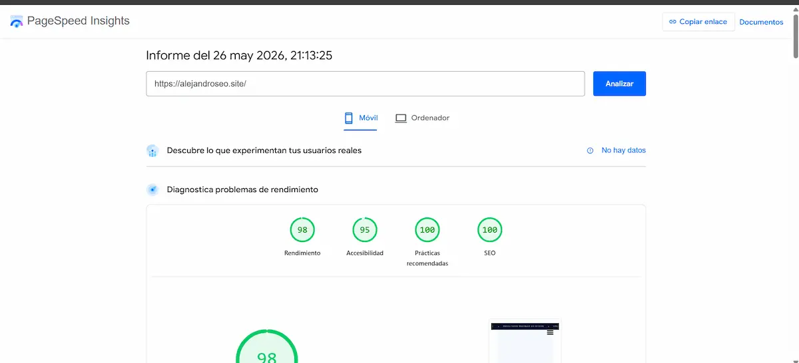This screenshot has height=363, width=799.
Task: Open the PageSpeed Insights home title
Action: tap(79, 21)
